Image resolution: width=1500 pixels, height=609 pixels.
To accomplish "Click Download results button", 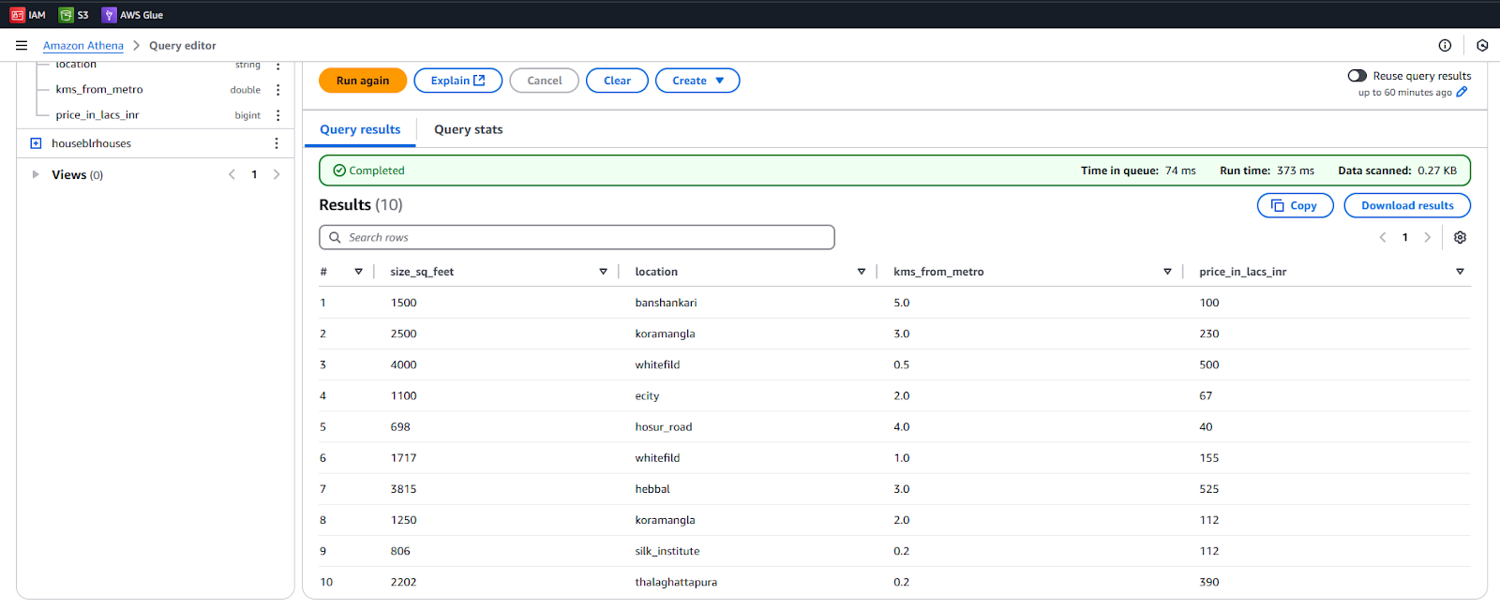I will pyautogui.click(x=1407, y=205).
